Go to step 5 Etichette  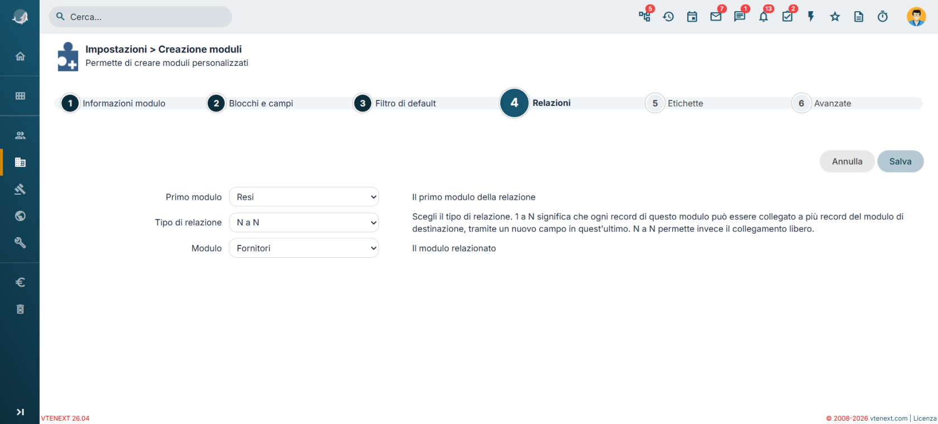674,103
